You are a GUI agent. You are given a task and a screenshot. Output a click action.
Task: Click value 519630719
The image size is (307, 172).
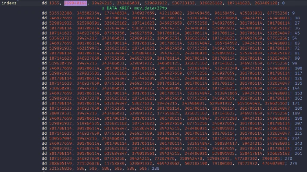click(x=61, y=63)
